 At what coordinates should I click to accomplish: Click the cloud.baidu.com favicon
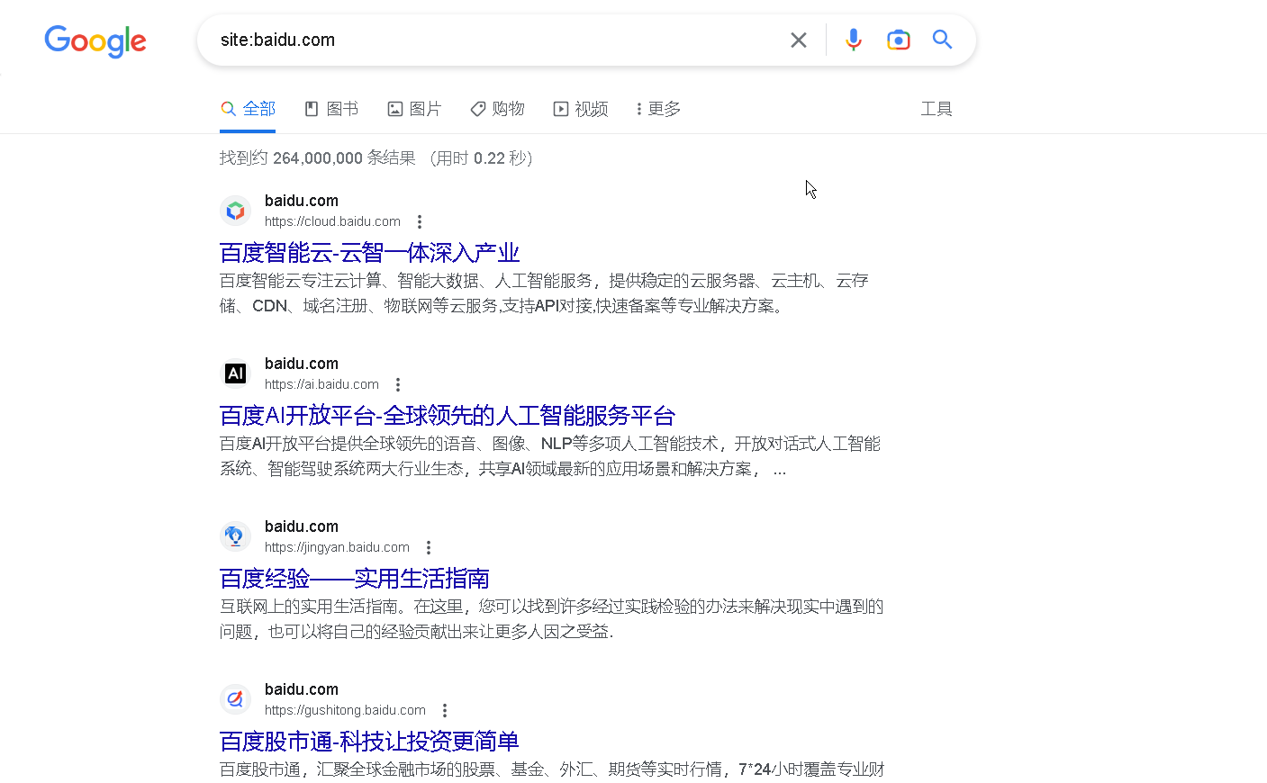point(235,211)
